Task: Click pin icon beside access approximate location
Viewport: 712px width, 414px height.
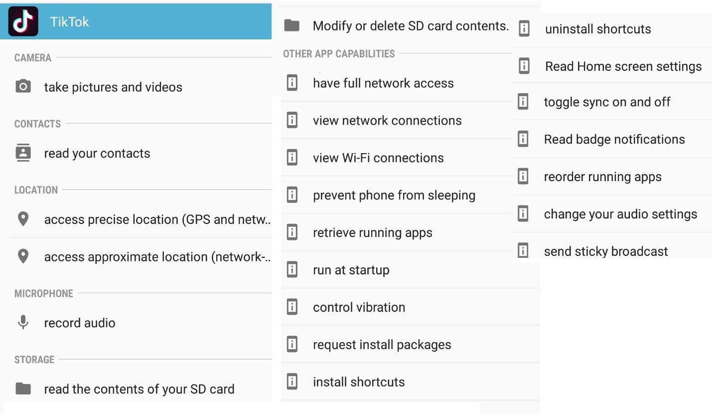Action: [x=23, y=256]
